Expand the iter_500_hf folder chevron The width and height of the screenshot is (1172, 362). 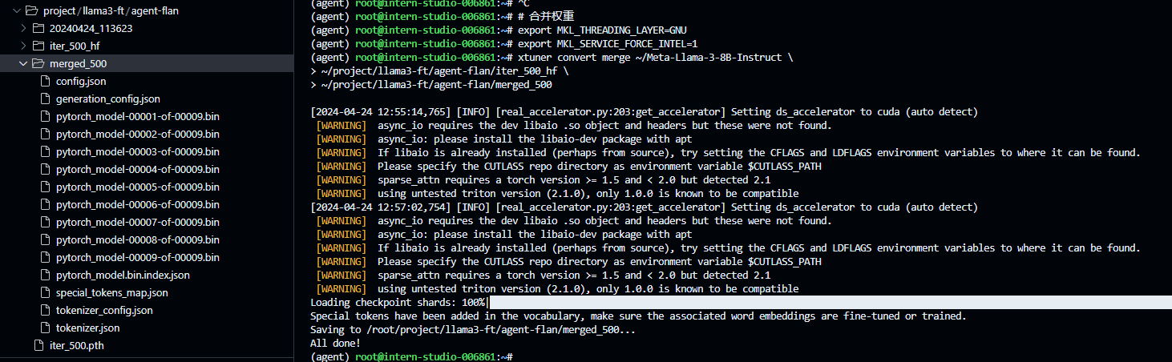tap(23, 46)
